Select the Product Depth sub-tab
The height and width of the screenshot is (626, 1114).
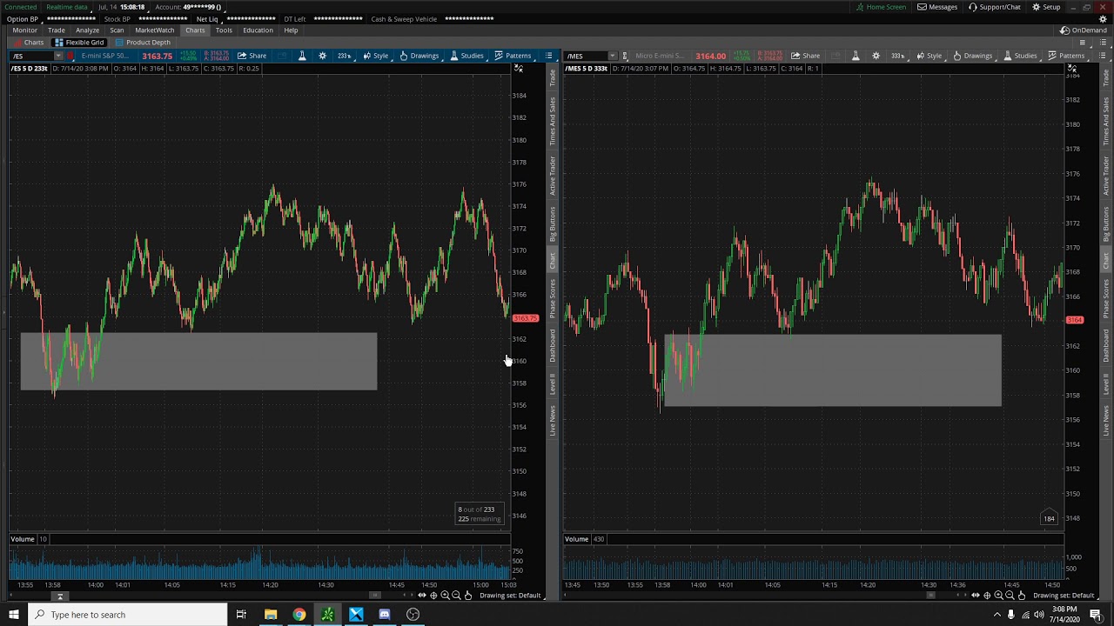click(x=143, y=43)
